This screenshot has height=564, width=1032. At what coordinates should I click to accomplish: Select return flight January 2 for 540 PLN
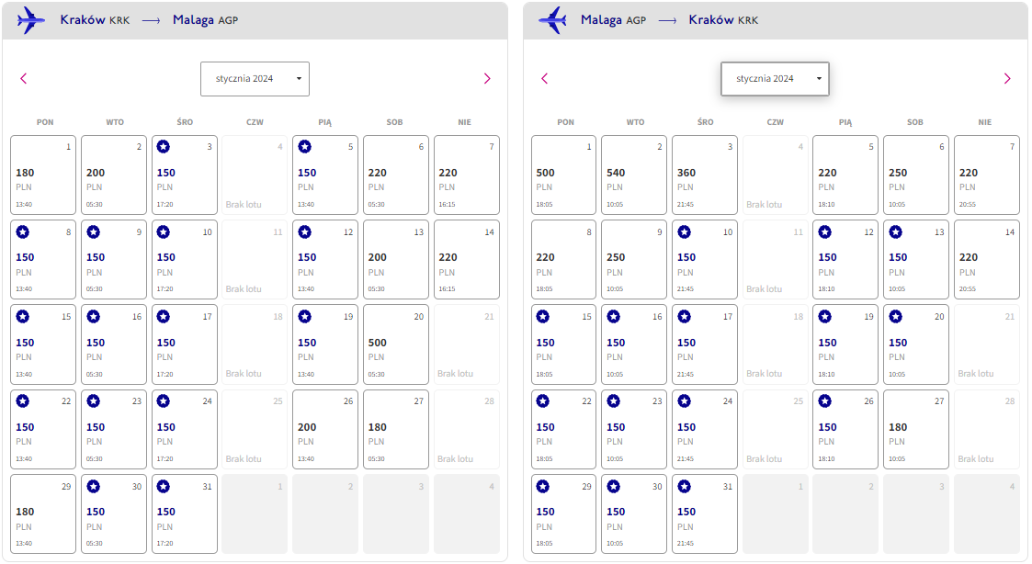pyautogui.click(x=634, y=175)
